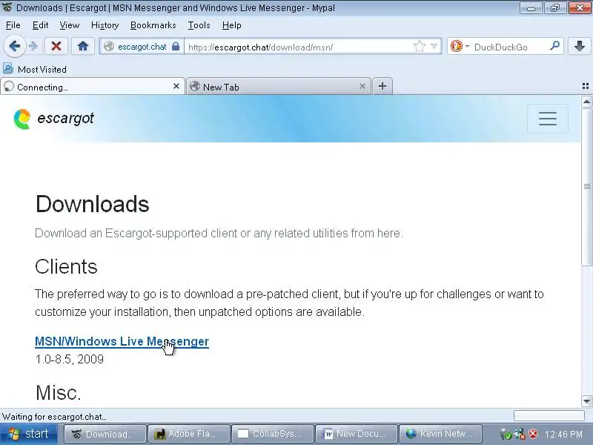The height and width of the screenshot is (445, 593).
Task: Open the Edit menu
Action: tap(40, 25)
